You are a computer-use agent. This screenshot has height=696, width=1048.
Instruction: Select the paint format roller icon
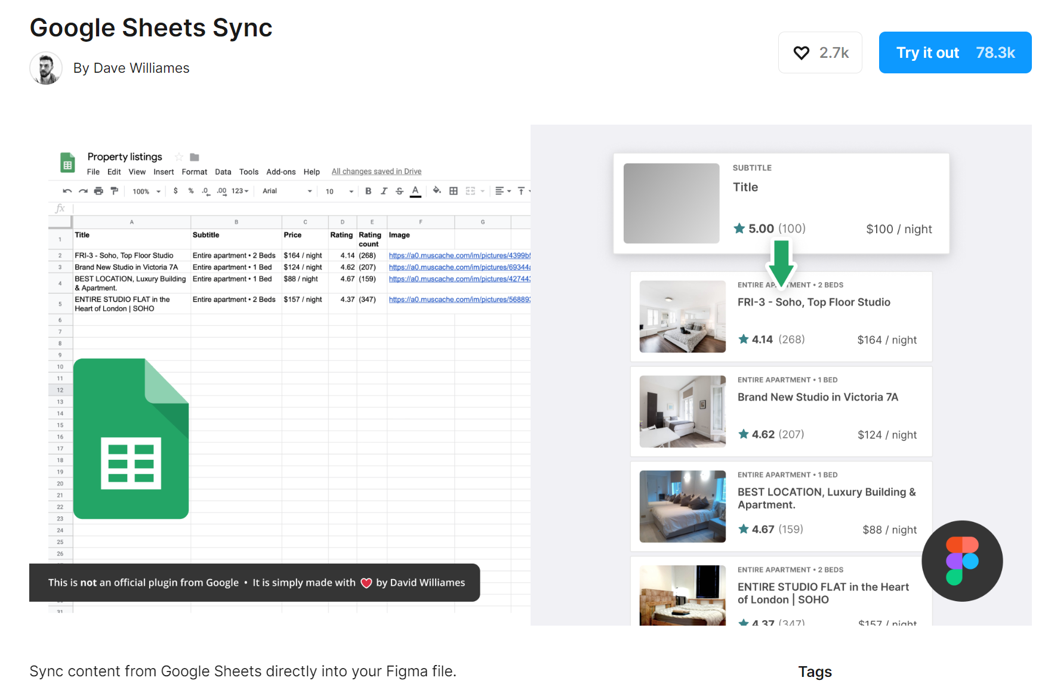(x=114, y=191)
